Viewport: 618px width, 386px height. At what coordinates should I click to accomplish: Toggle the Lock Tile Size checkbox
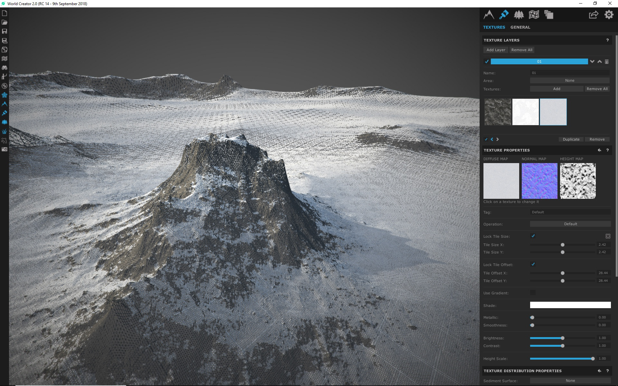tap(533, 236)
